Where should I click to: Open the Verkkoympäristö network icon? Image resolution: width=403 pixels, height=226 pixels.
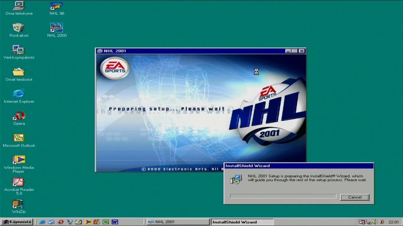point(18,50)
